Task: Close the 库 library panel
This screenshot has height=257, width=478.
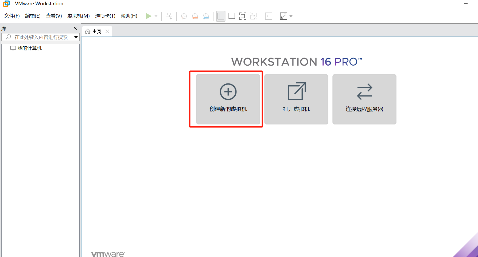Action: [75, 28]
